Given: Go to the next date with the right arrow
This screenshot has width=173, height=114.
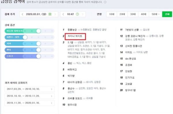Looking at the screenshot, I should point(55,14).
